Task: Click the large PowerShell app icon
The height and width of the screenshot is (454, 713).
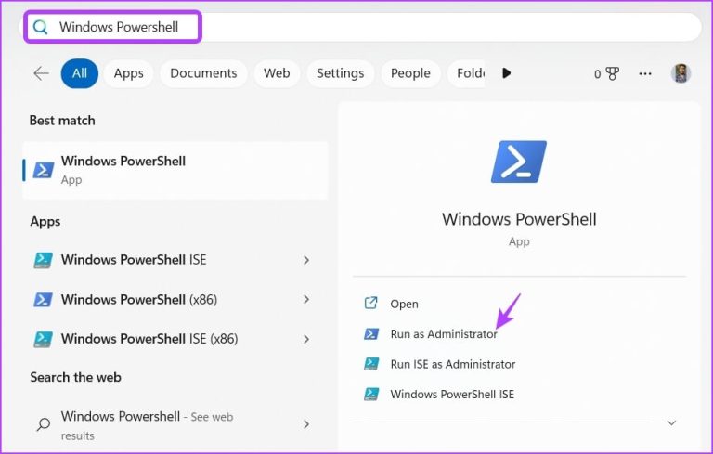Action: tap(519, 162)
